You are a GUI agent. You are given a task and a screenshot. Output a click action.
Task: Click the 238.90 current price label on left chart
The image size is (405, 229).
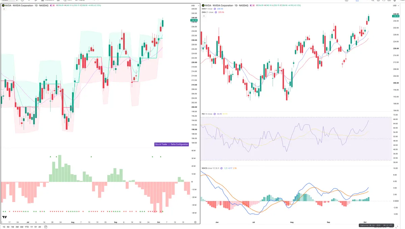coord(194,20)
